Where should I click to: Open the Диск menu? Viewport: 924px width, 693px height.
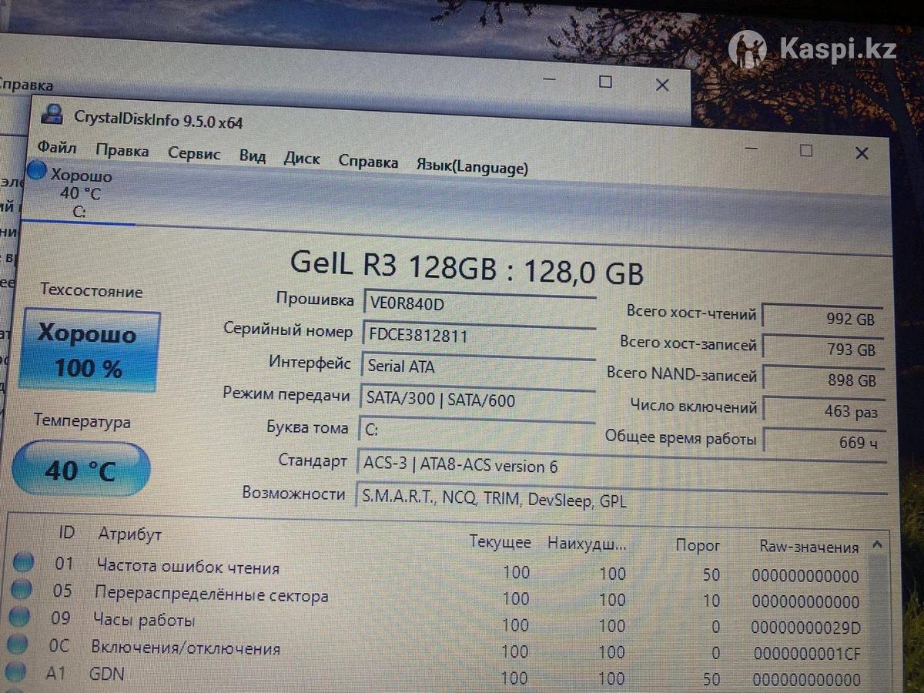coord(301,159)
